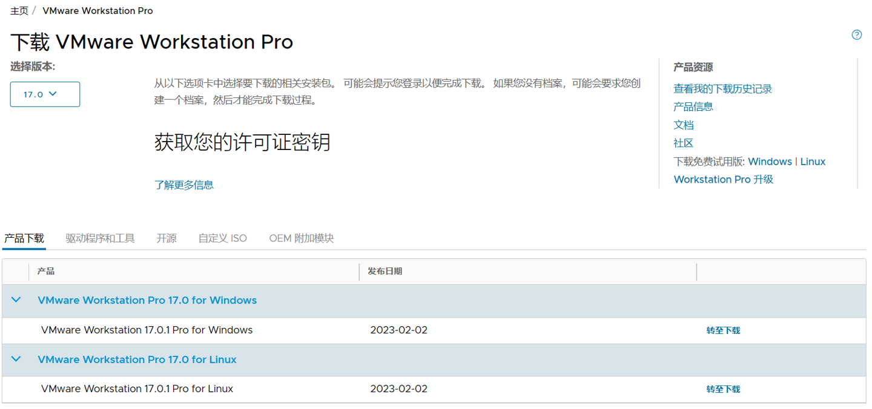Download the free trial for Linux
This screenshot has height=409, width=872.
(x=813, y=162)
